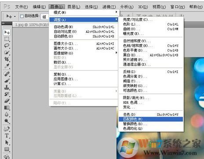Viewport: 204px width, 159px height.
Task: Open the 文件(F) menu
Action: coord(22,7)
